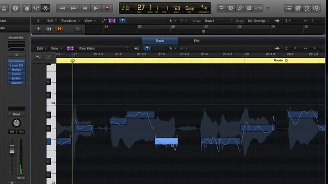Click the Rewind button

62,8
